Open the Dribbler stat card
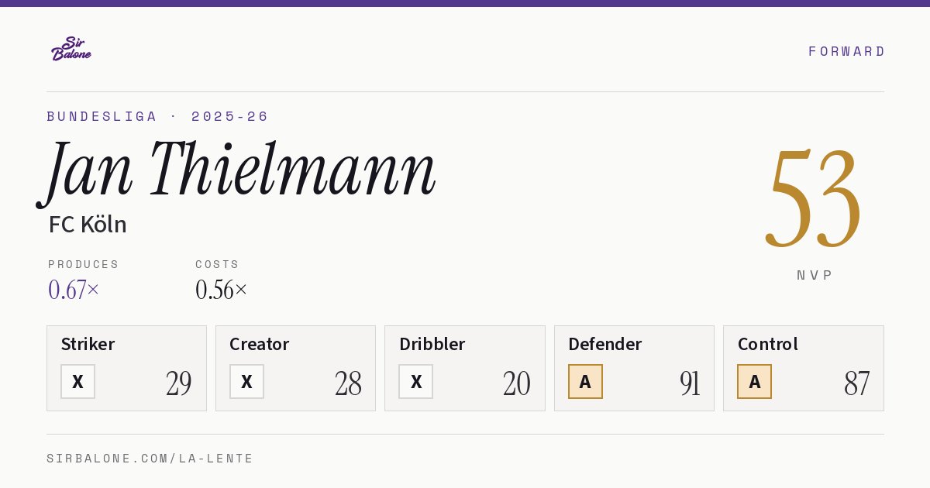Viewport: 930px width, 488px height. [465, 368]
